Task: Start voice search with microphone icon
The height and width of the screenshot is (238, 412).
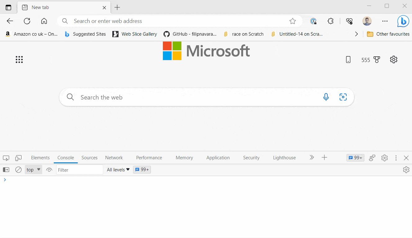Action: [x=326, y=97]
